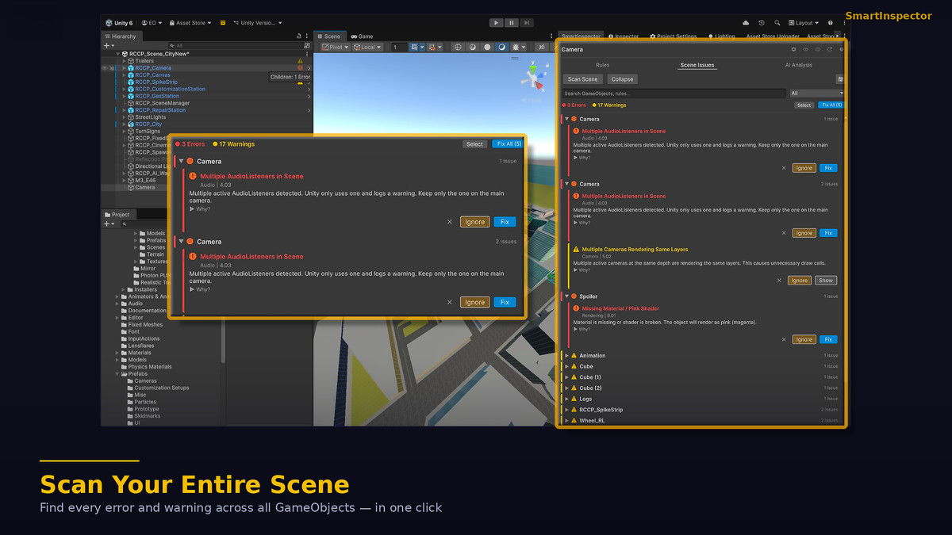Image resolution: width=952 pixels, height=535 pixels.
Task: Open the Layout dropdown
Action: coord(804,23)
